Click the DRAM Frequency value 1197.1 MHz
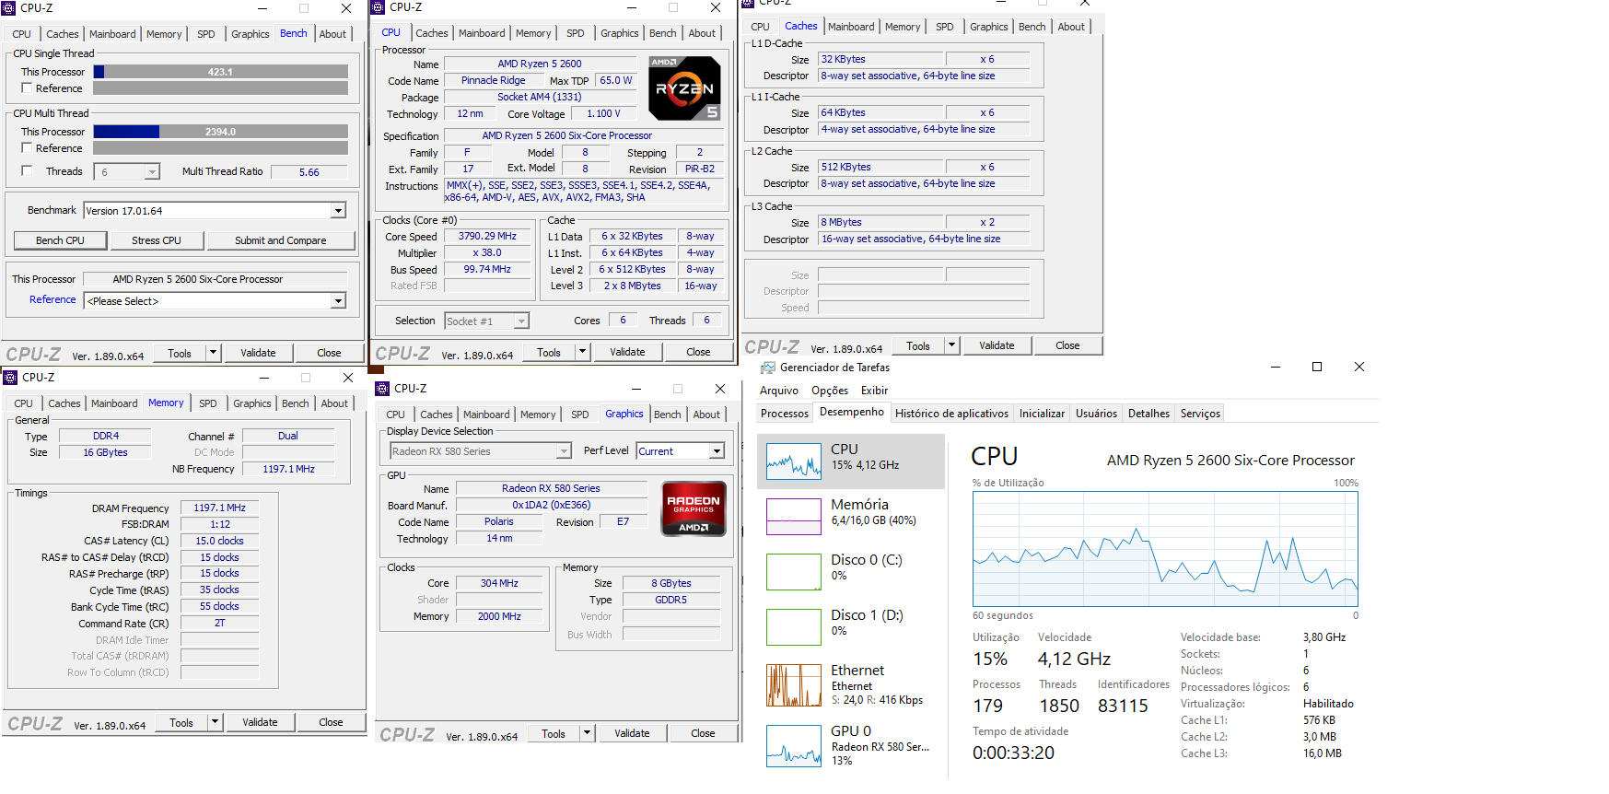This screenshot has width=1609, height=794. click(220, 508)
